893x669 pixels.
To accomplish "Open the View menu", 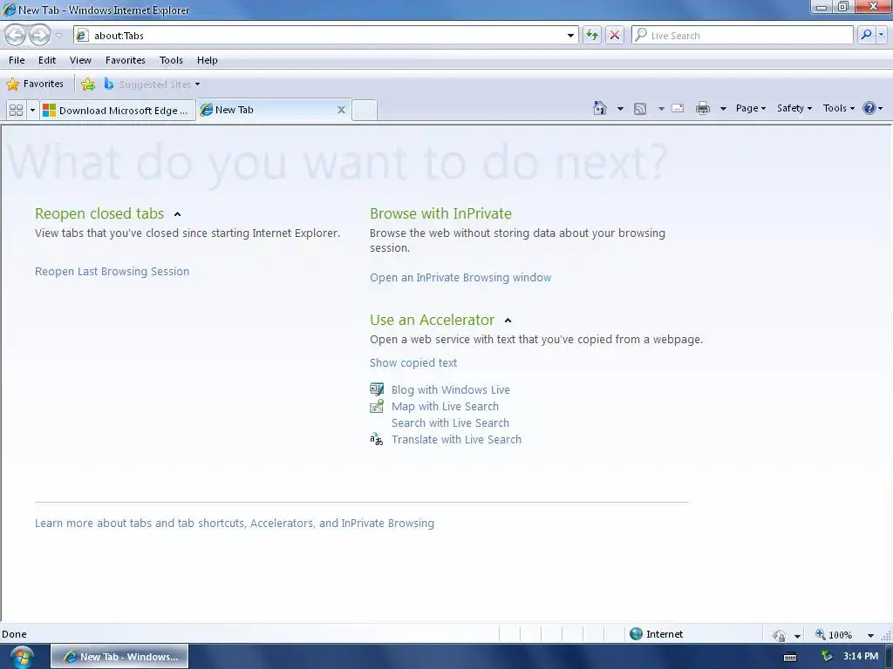I will tap(80, 60).
